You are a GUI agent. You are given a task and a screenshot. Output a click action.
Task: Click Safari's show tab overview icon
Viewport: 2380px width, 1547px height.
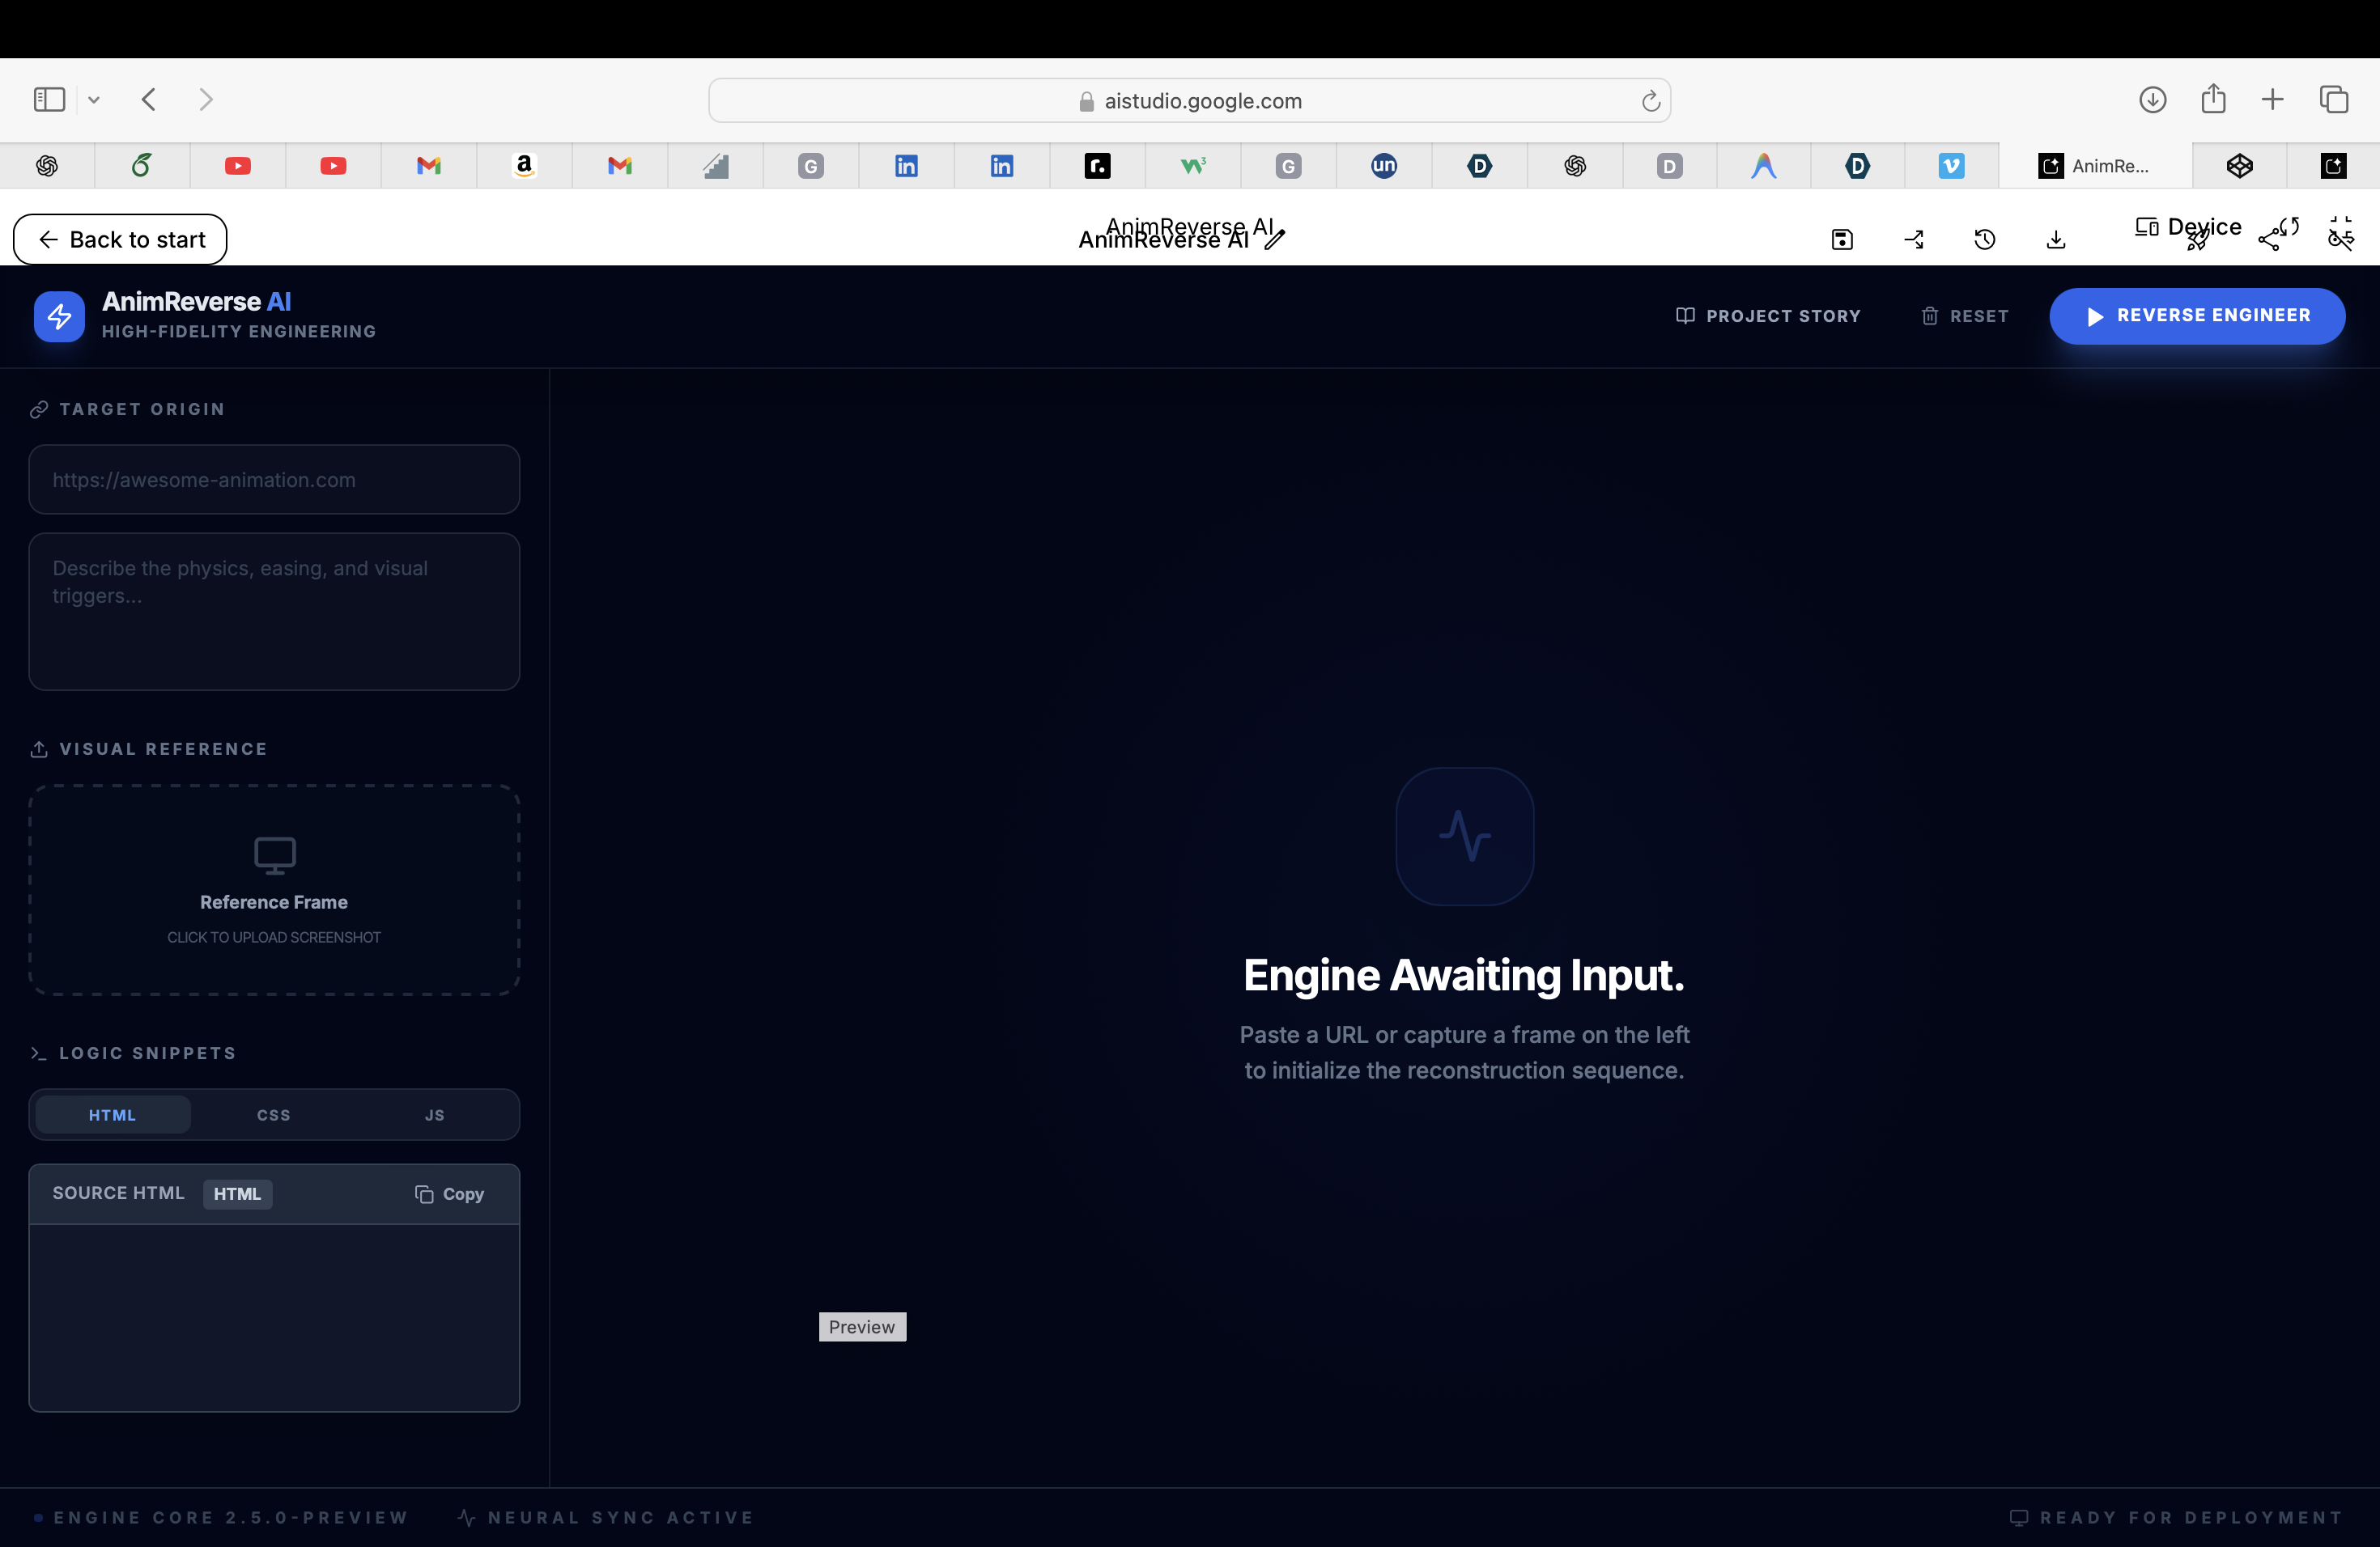coord(2334,100)
